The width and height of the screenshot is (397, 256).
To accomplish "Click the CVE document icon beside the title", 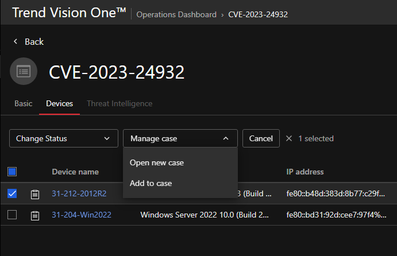I will [24, 71].
